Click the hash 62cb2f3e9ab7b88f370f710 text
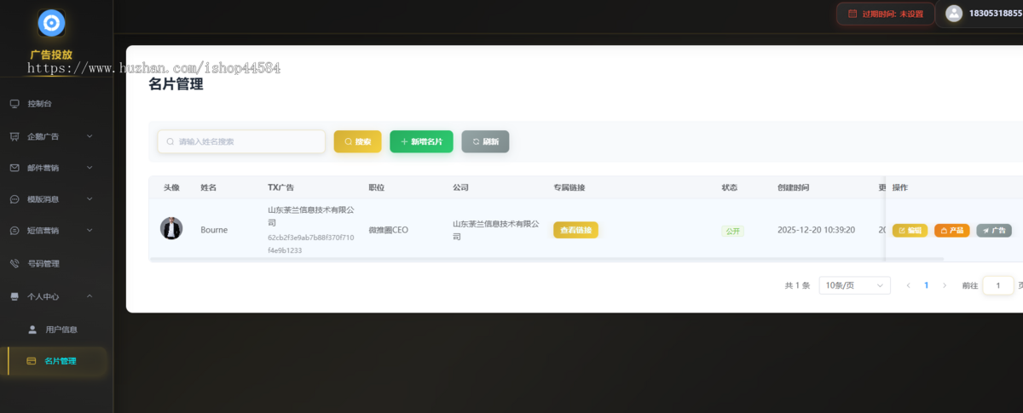The image size is (1023, 413). tap(311, 238)
